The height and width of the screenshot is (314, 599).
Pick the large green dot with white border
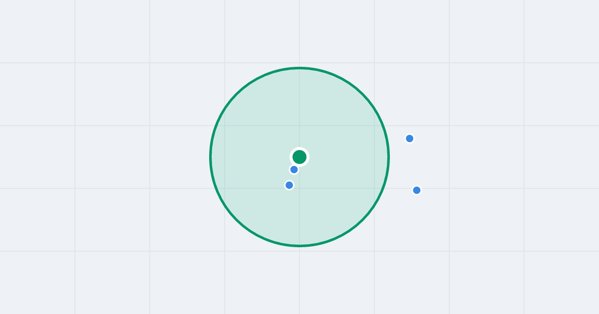tap(299, 157)
